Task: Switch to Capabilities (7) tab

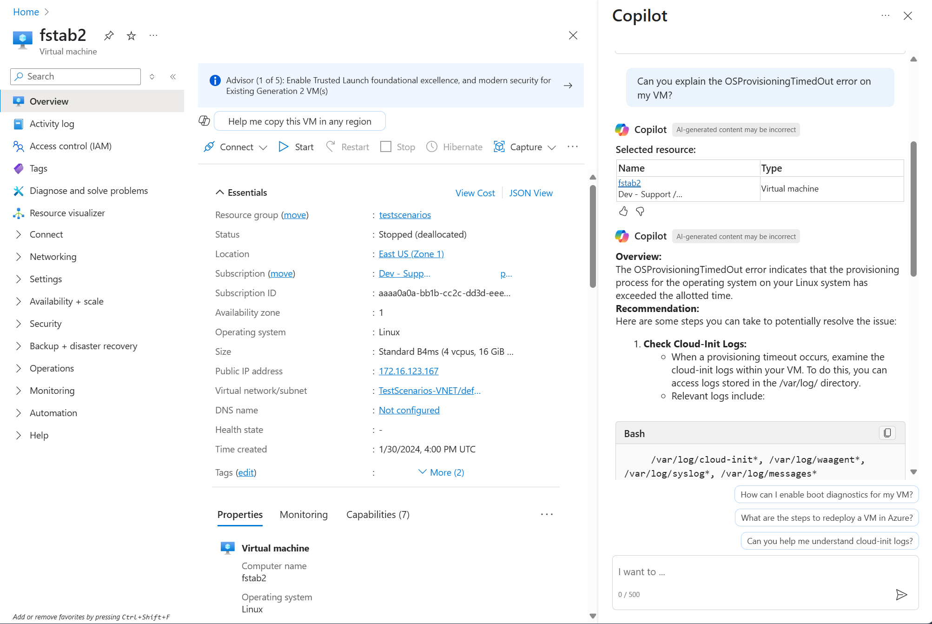Action: coord(377,515)
